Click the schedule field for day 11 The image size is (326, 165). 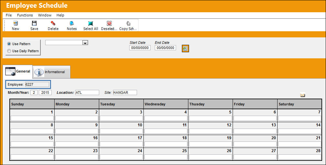pos(166,131)
